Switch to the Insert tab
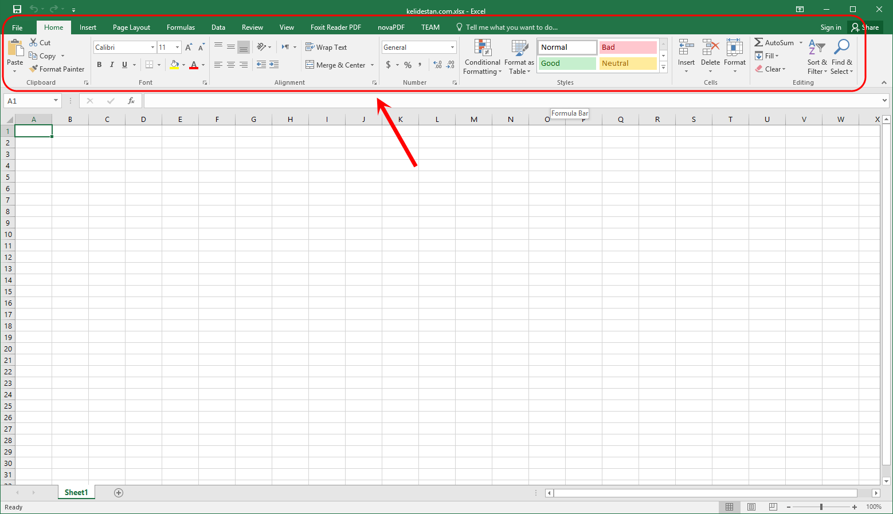The height and width of the screenshot is (514, 893). point(88,27)
